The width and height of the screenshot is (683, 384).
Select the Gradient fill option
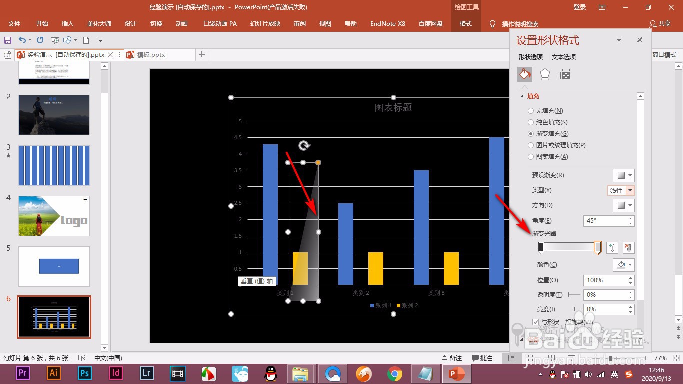click(548, 134)
